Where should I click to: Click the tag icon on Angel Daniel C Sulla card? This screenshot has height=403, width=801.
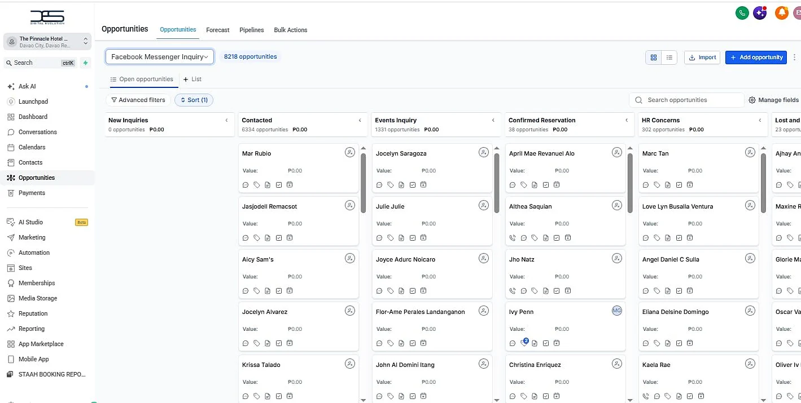(657, 291)
